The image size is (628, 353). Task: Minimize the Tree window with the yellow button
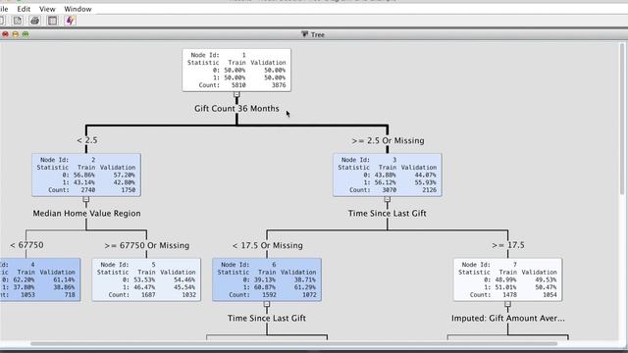click(16, 34)
